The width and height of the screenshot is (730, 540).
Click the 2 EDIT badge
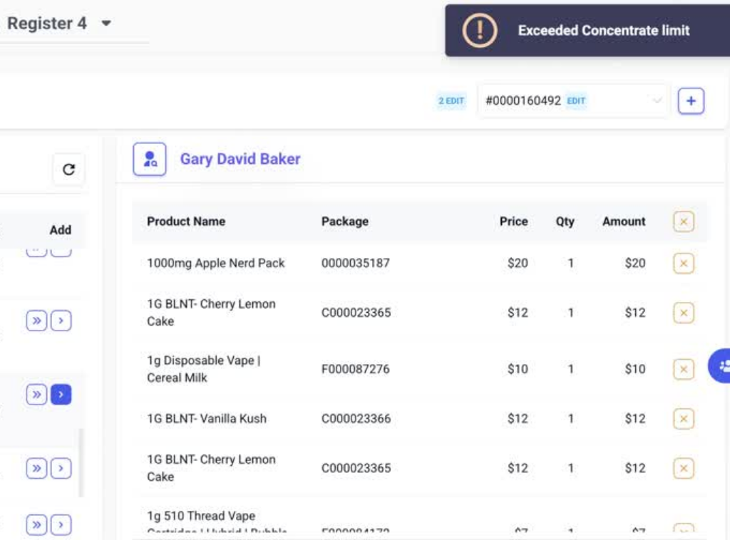tap(451, 101)
